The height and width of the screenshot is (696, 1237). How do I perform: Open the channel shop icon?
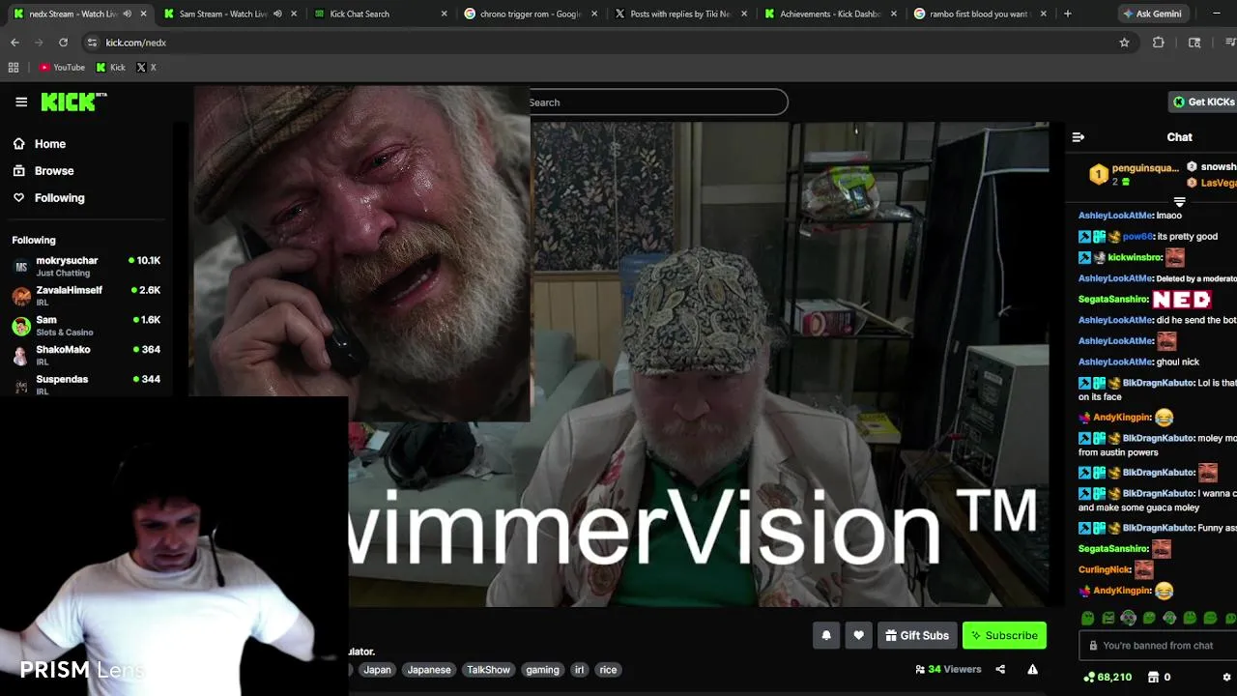pos(1153,678)
